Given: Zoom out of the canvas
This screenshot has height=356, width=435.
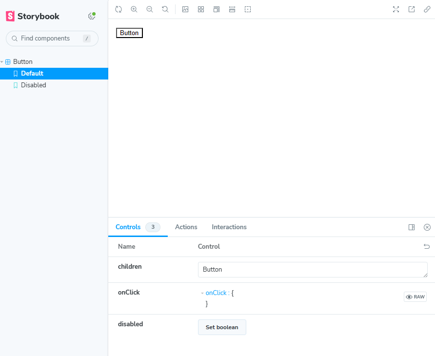Looking at the screenshot, I should point(150,9).
